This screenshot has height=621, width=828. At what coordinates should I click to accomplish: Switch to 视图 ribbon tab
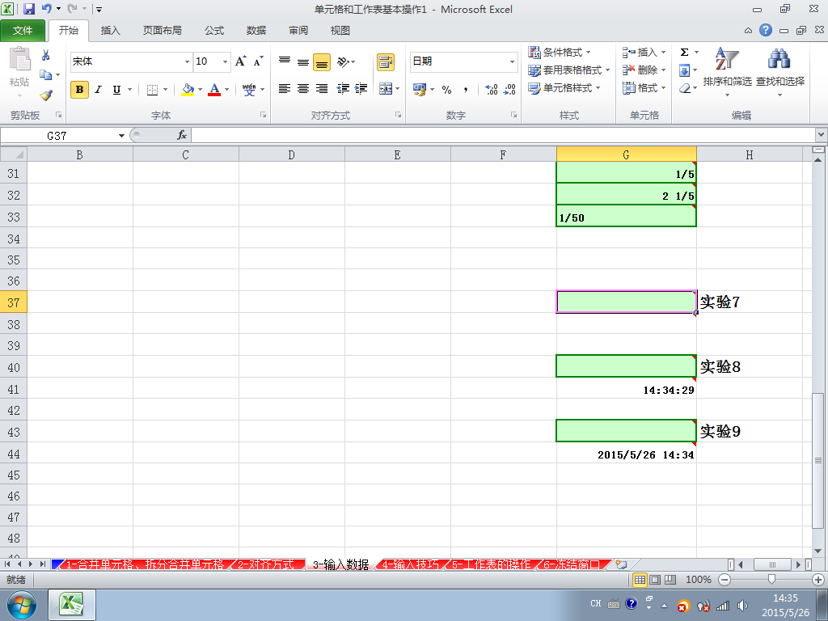pyautogui.click(x=340, y=31)
